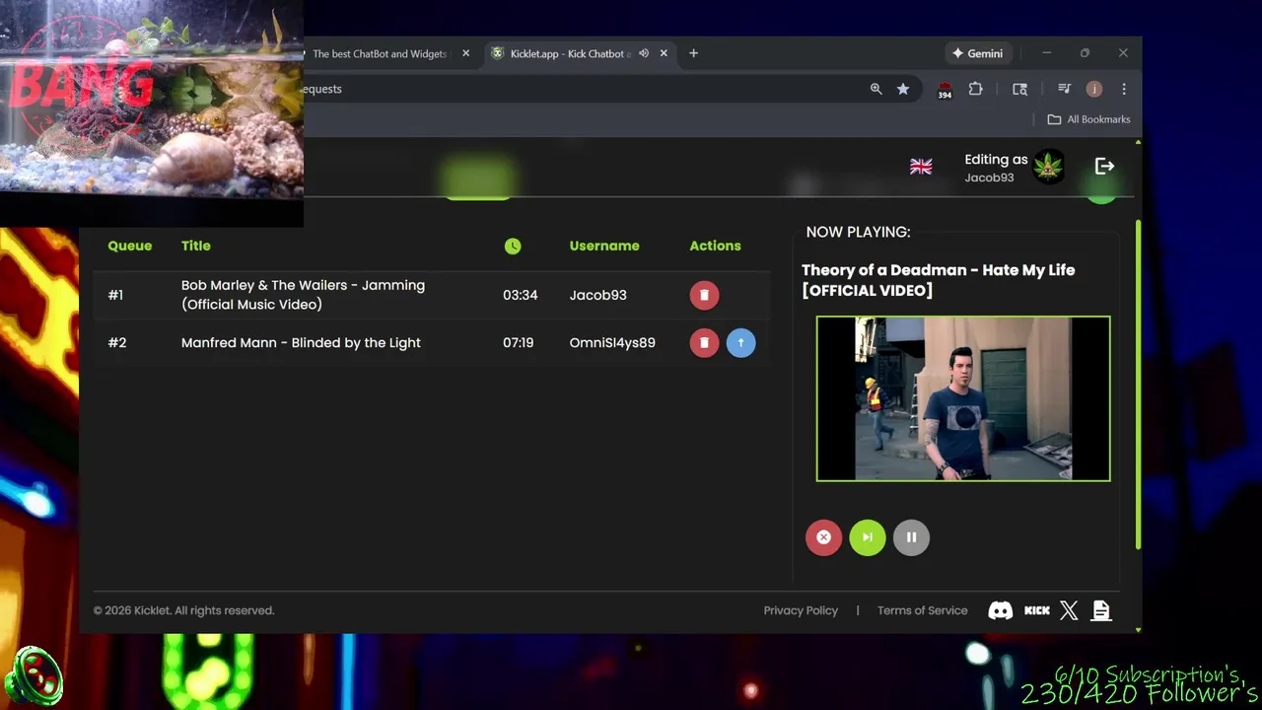Click the zoom magnifier icon in address bar
Viewport: 1262px width, 710px height.
[876, 89]
